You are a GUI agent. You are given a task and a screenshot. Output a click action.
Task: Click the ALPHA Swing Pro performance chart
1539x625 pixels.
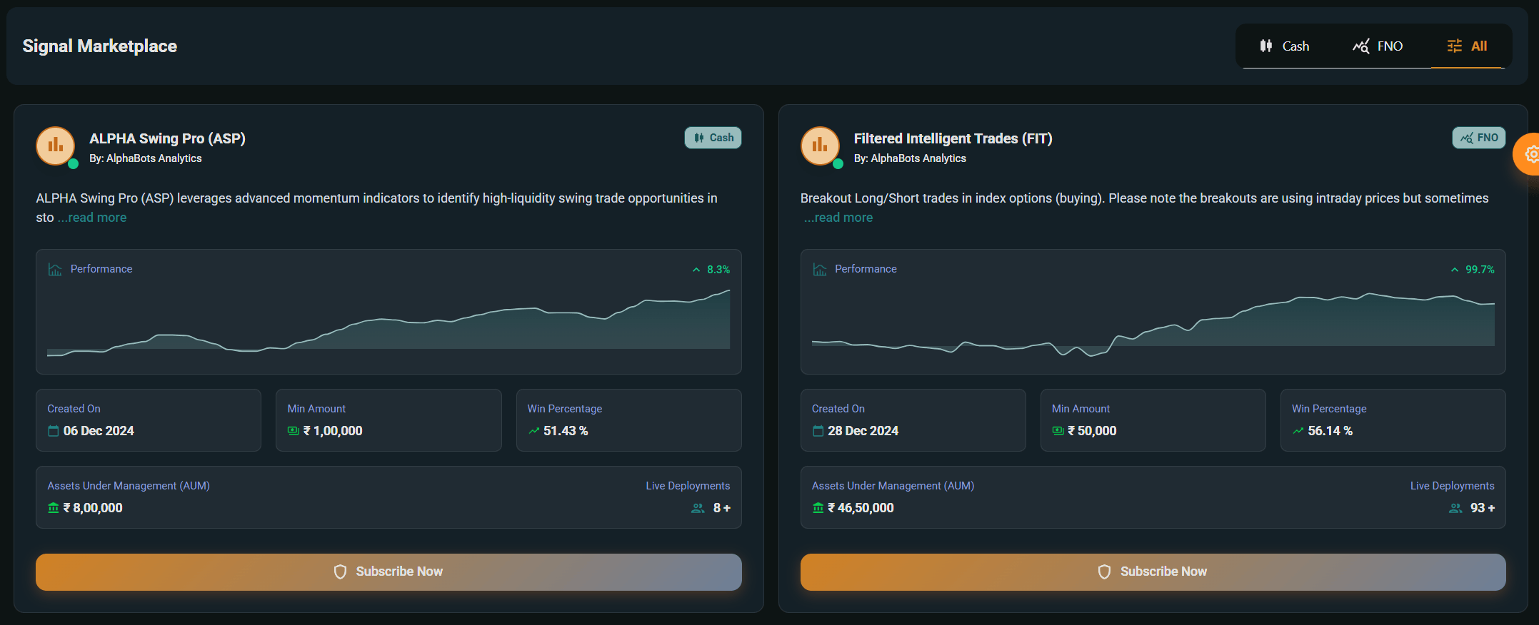(388, 321)
